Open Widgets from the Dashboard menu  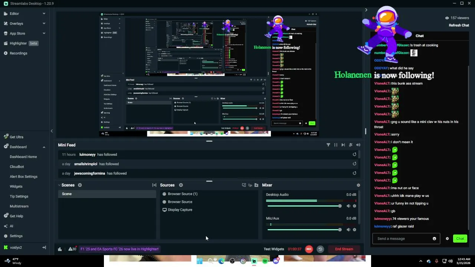click(16, 187)
